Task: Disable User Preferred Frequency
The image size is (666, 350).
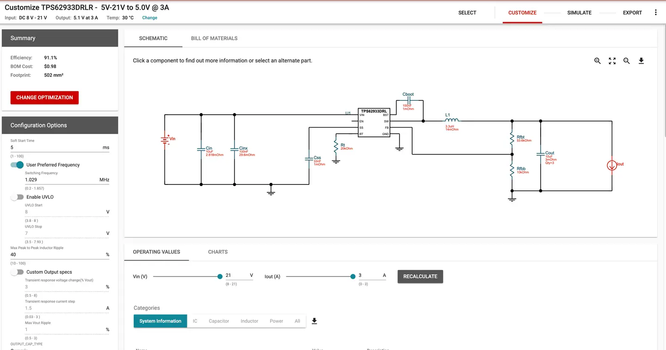Action: coord(17,165)
